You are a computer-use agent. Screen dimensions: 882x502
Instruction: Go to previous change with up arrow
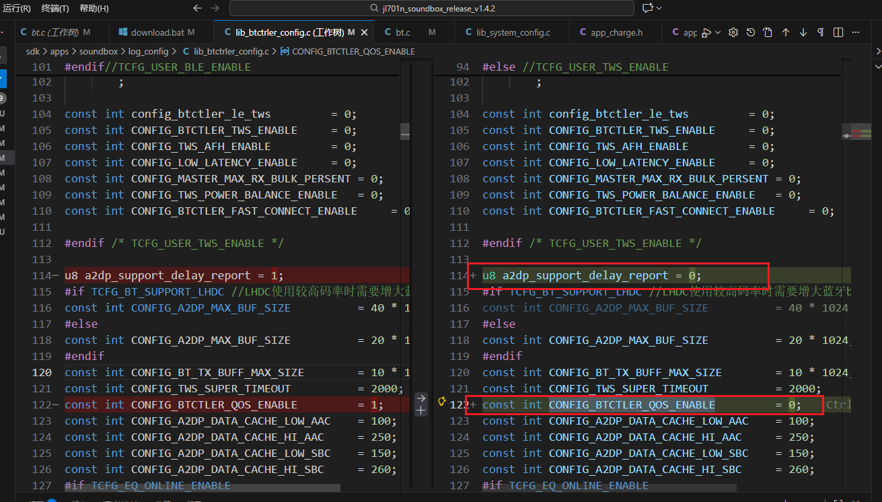tap(786, 32)
